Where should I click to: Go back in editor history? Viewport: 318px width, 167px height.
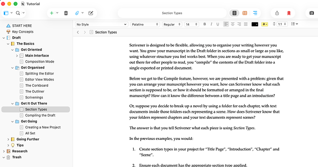point(78,32)
